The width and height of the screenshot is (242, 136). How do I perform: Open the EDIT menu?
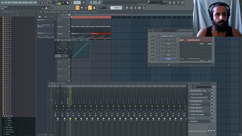point(6,3)
